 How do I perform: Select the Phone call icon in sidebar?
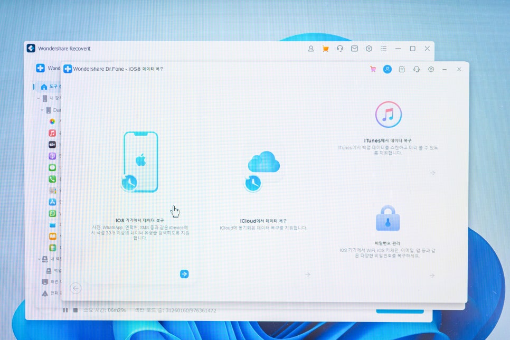tap(52, 179)
